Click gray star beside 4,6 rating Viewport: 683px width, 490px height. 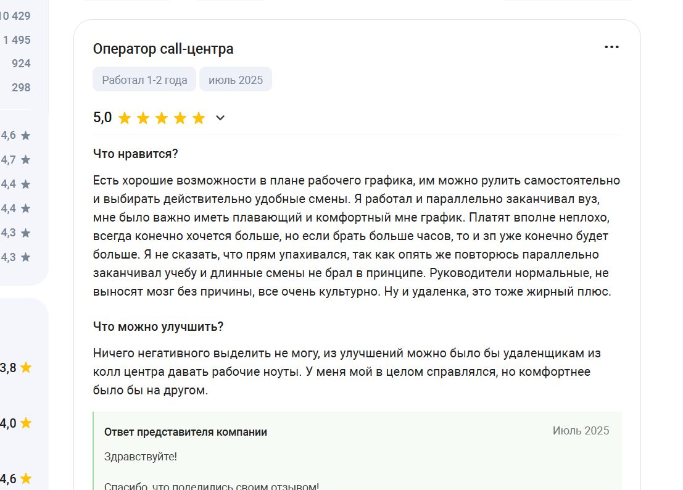(x=26, y=136)
